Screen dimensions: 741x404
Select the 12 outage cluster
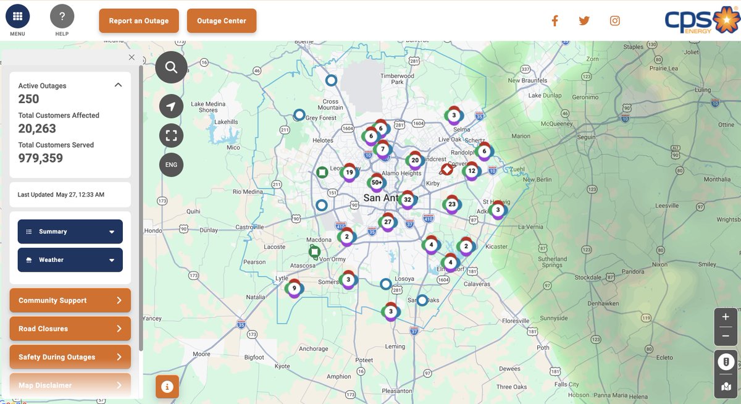tap(472, 170)
